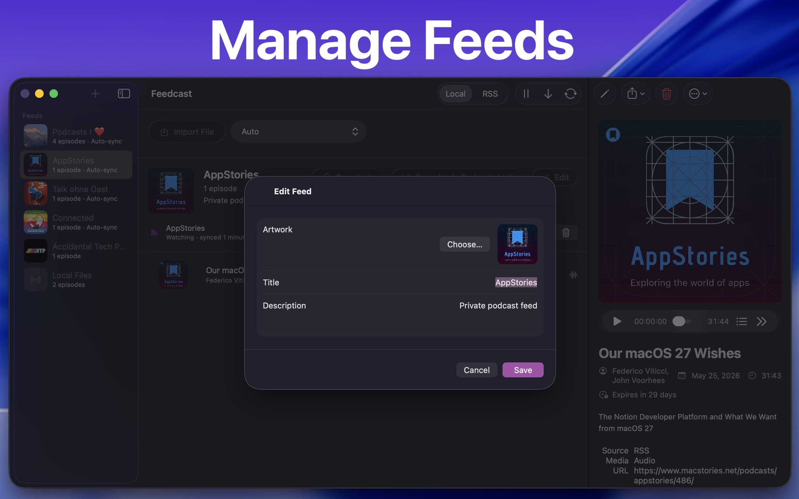Screen dimensions: 799x499
Task: Pause syncing using the pause icon
Action: pyautogui.click(x=526, y=94)
